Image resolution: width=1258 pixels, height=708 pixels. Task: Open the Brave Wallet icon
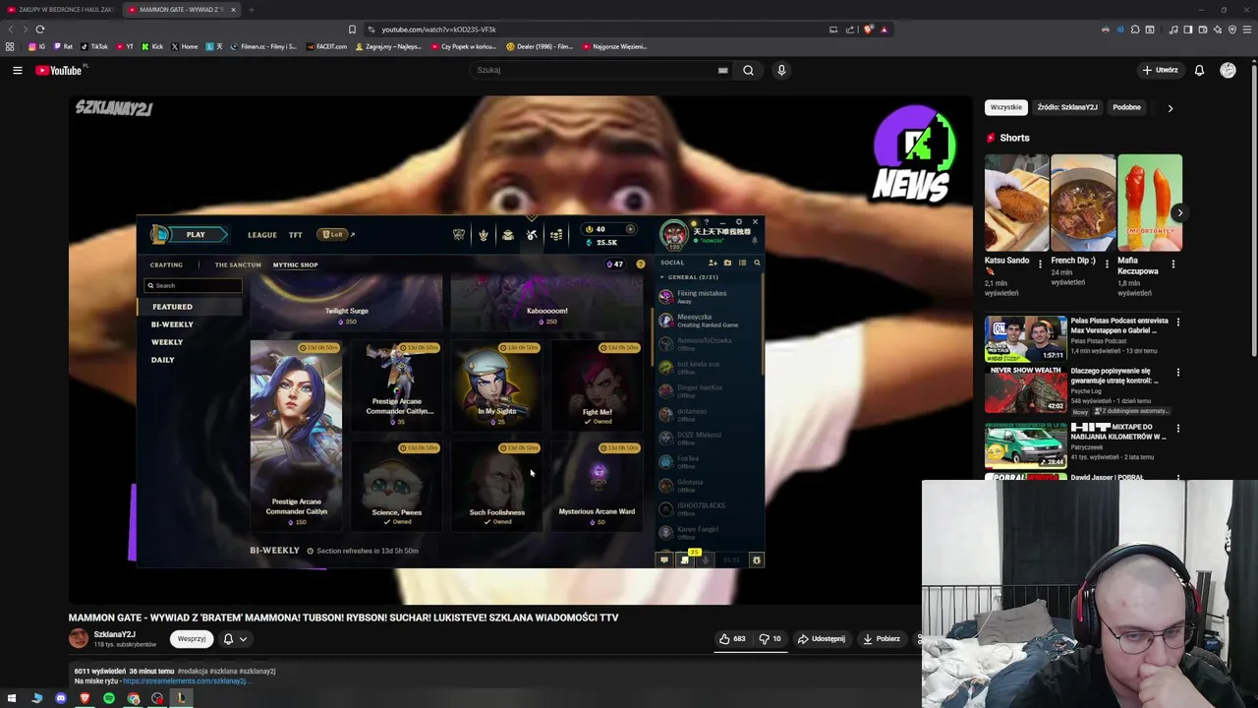coord(1203,29)
